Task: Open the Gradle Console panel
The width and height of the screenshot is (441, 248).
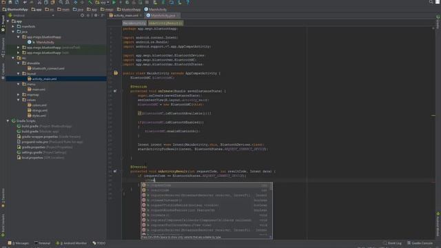Action: pos(420,243)
